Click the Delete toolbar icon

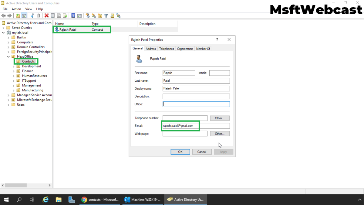tap(46, 15)
